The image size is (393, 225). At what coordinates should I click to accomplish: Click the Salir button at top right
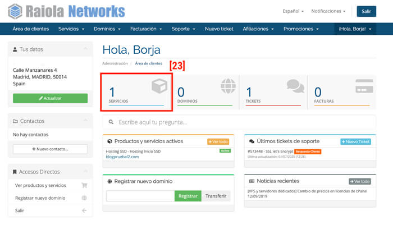pyautogui.click(x=367, y=11)
